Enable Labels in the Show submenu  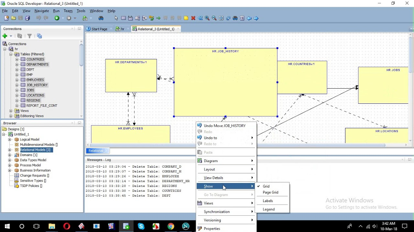pyautogui.click(x=267, y=200)
